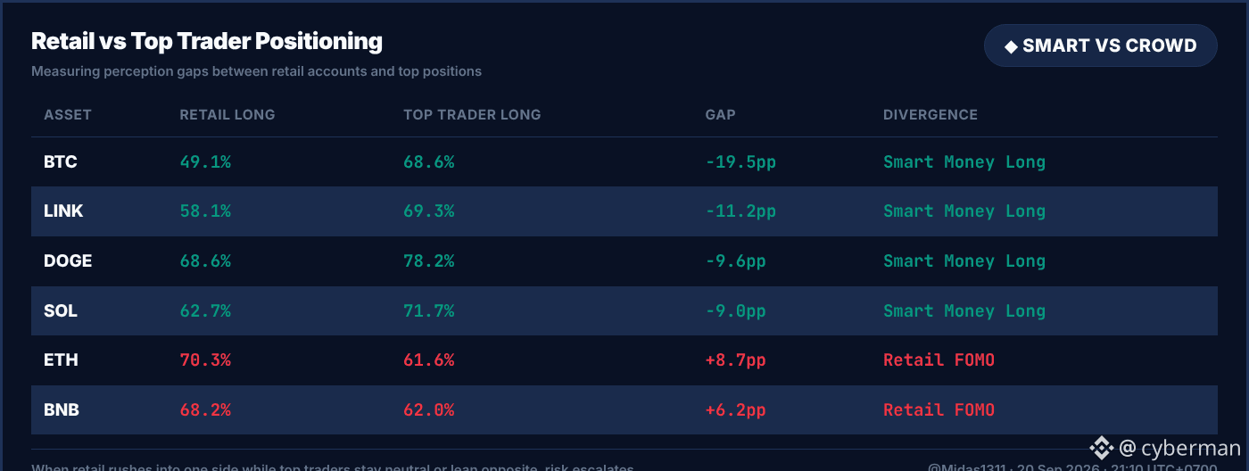This screenshot has width=1249, height=471.
Task: Click Retail FOMO label in ETH row
Action: point(939,360)
